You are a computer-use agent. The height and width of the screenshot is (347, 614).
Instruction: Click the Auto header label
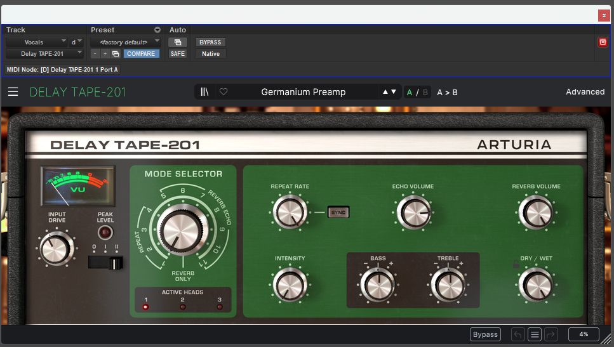tap(177, 30)
